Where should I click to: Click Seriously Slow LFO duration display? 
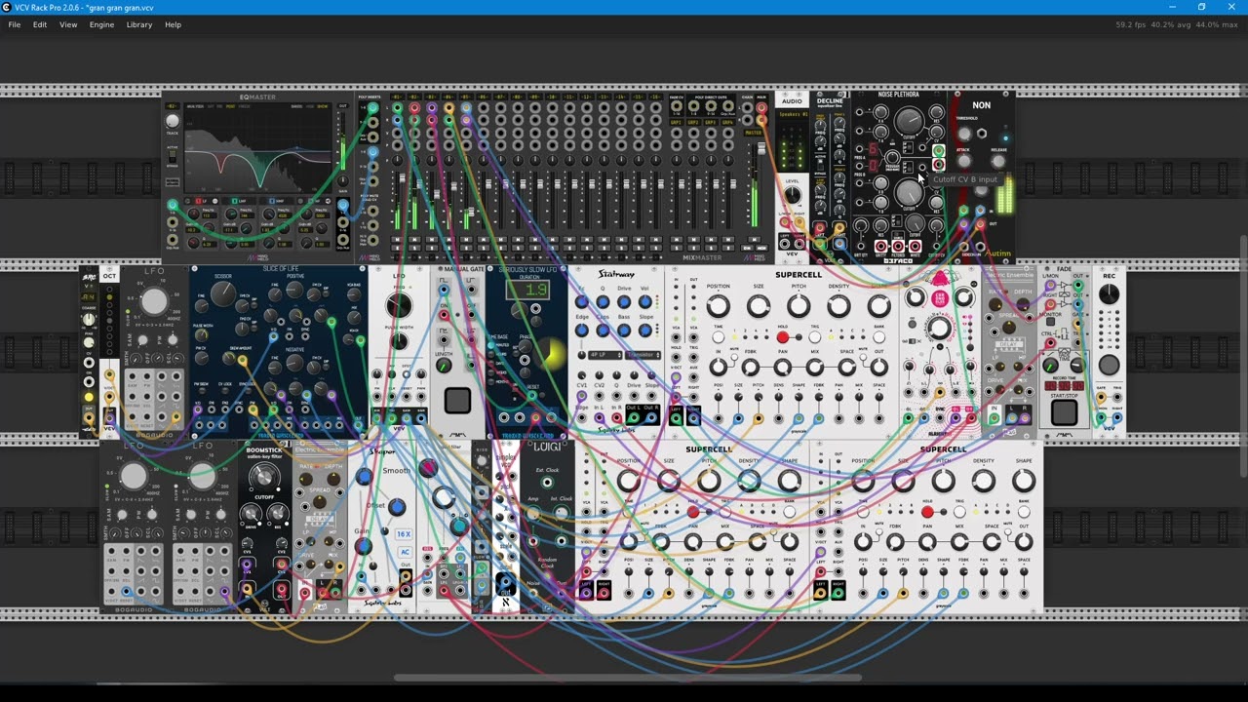(x=527, y=290)
